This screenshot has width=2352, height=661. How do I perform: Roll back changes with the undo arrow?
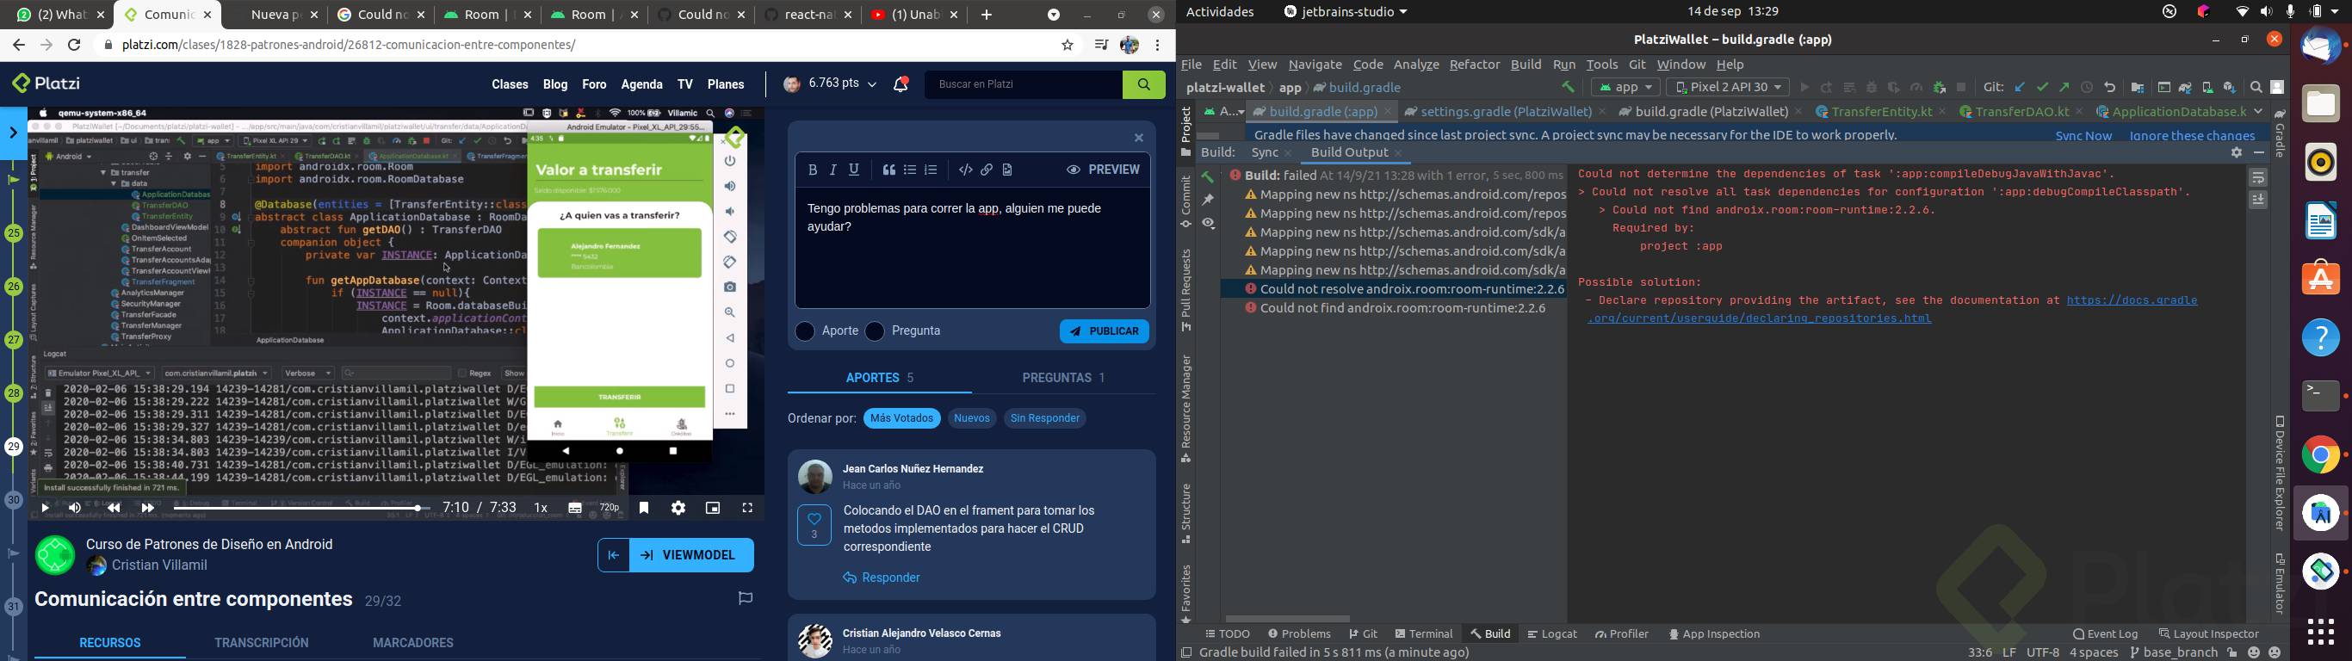(x=2110, y=88)
